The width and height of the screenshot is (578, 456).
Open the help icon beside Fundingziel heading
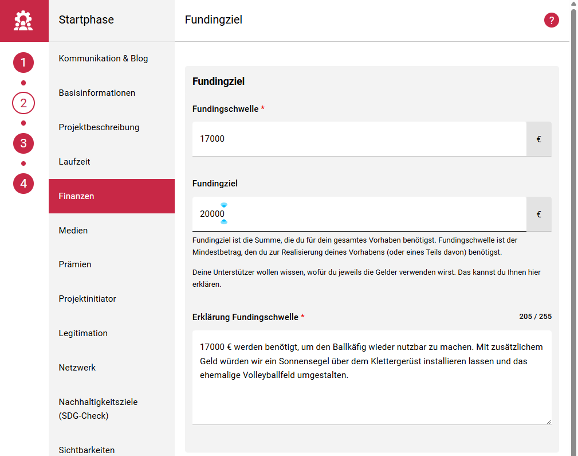[x=551, y=20]
